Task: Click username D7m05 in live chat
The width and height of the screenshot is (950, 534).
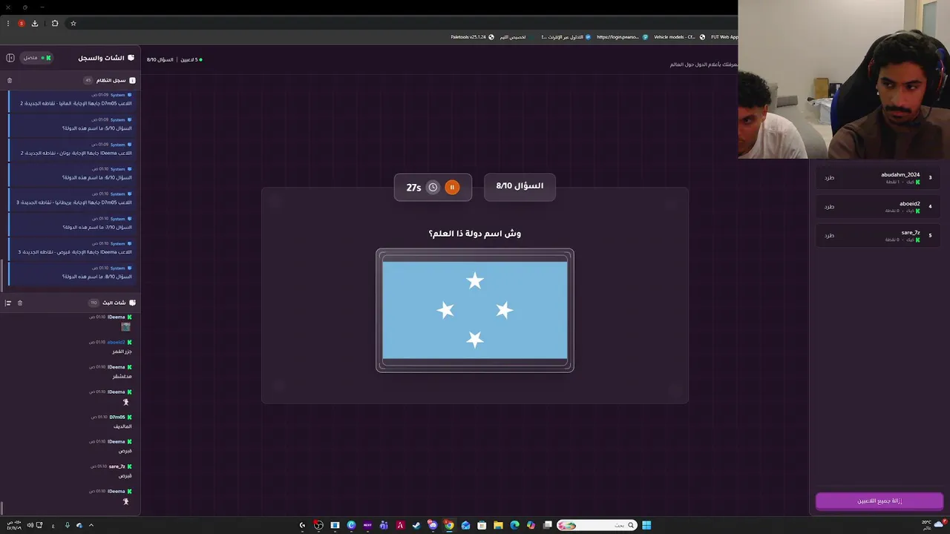Action: coord(117,417)
